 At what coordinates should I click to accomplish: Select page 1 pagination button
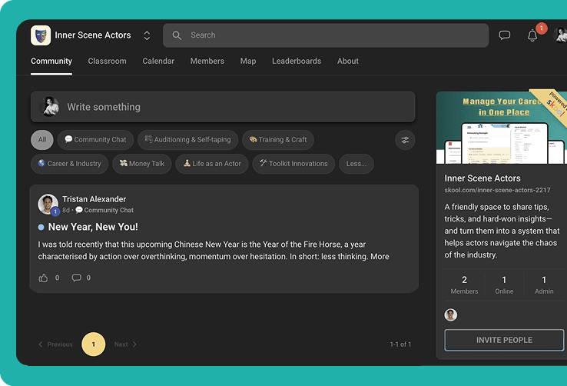click(x=93, y=344)
